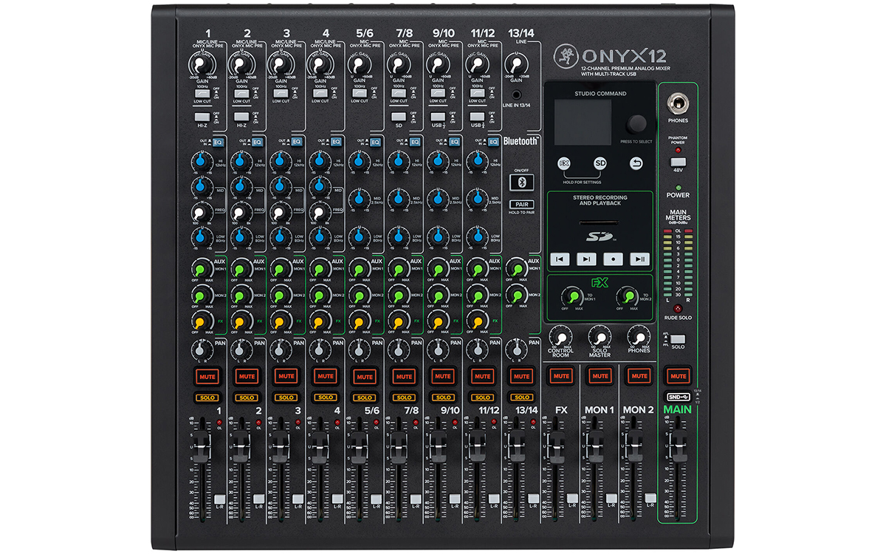886x554 pixels.
Task: Click the channel 1 fader
Action: (x=202, y=445)
